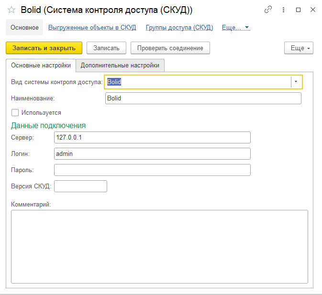
Task: Expand the Еще... navigation dropdown
Action: (236, 27)
